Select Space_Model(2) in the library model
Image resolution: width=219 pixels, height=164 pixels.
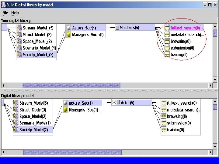point(33,116)
